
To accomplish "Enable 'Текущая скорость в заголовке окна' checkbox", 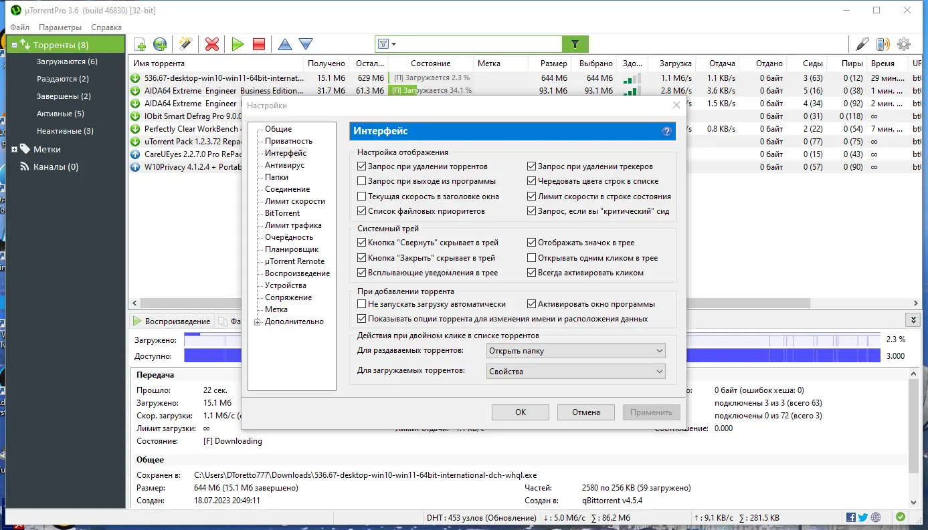I will (x=362, y=196).
